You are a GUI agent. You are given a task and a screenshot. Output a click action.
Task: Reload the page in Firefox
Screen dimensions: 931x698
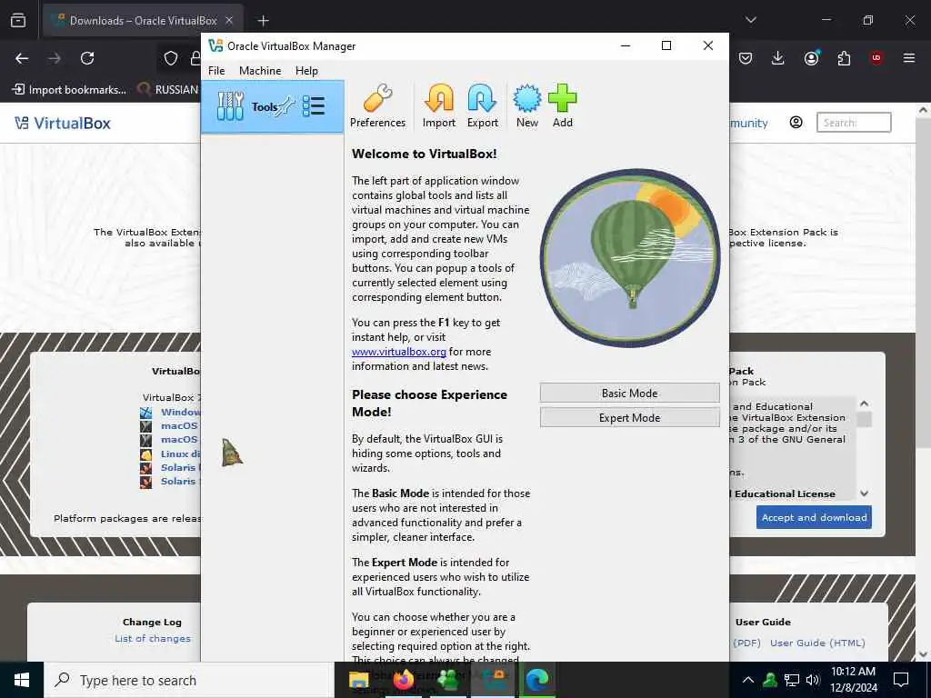coord(87,58)
